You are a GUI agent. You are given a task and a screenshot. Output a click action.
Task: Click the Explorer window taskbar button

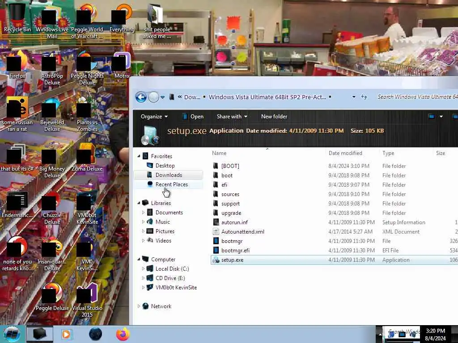pyautogui.click(x=40, y=334)
